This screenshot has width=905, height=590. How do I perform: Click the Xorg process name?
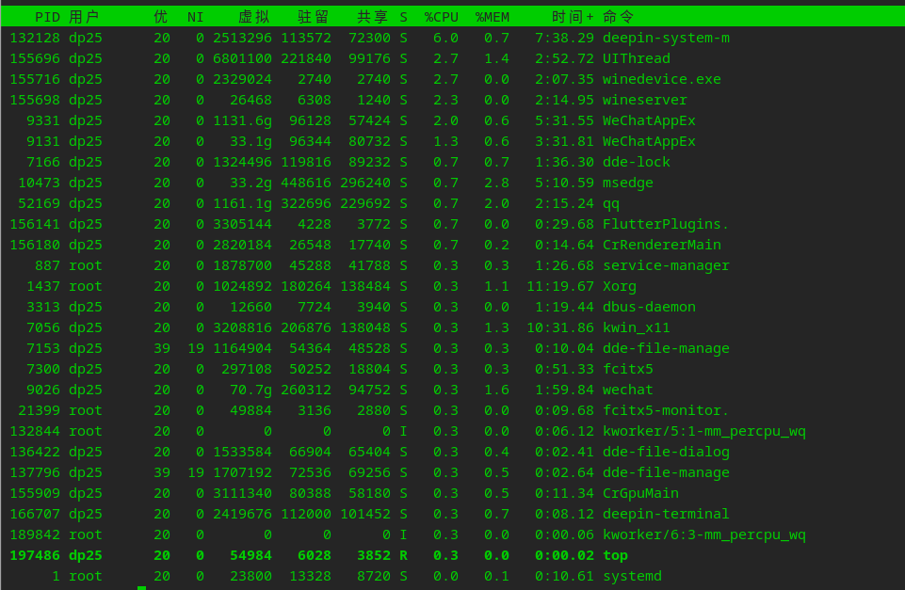tap(620, 287)
